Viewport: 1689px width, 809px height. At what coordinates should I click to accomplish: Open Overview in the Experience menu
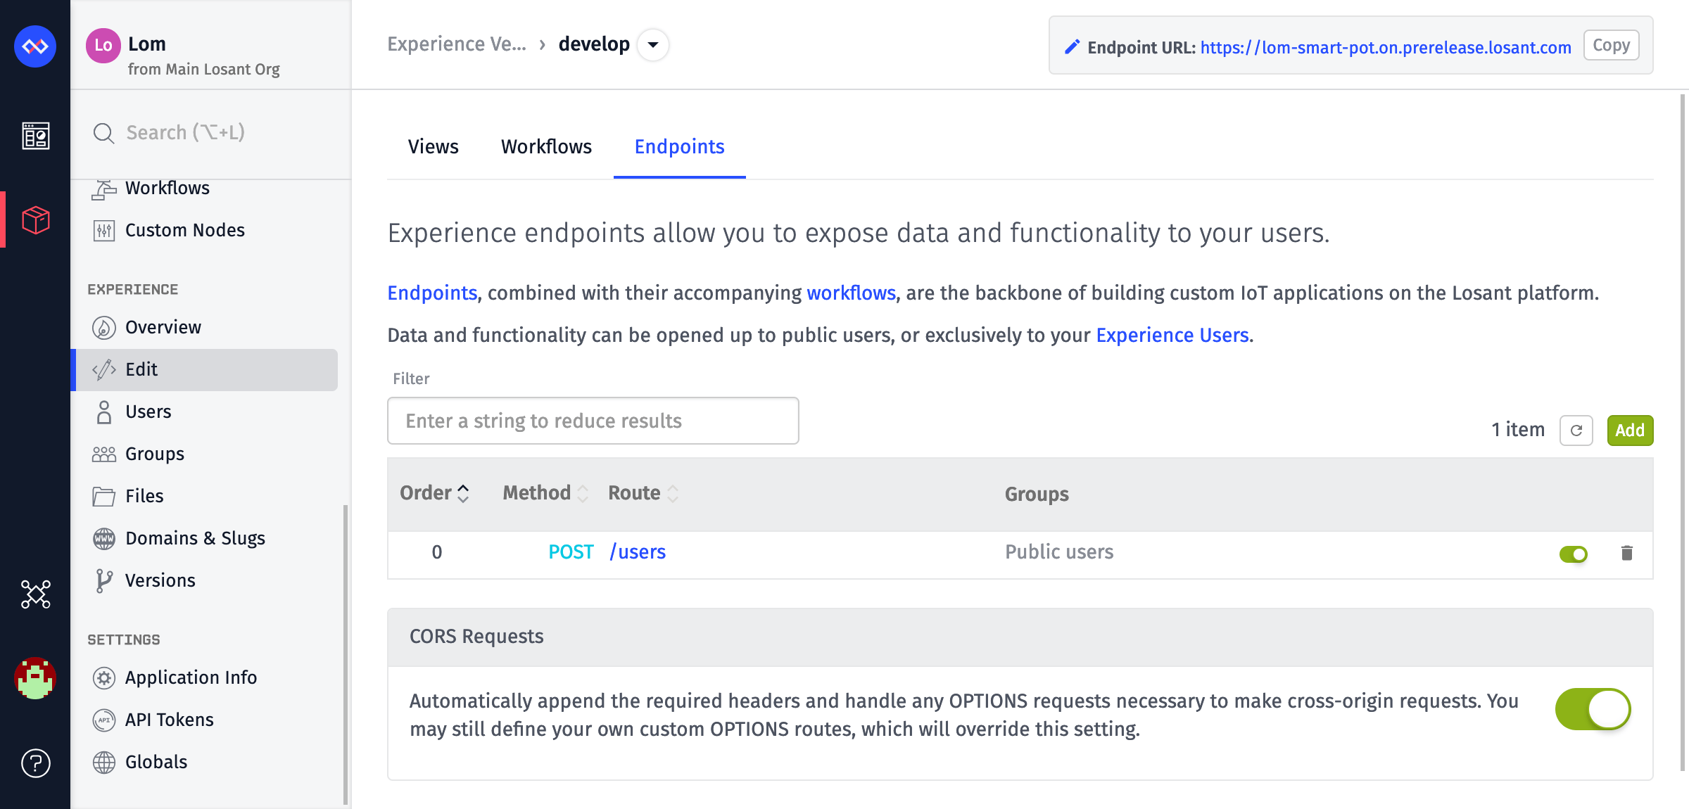204,328
